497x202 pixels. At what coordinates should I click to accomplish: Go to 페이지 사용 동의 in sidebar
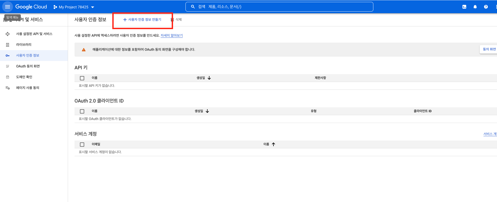[28, 88]
